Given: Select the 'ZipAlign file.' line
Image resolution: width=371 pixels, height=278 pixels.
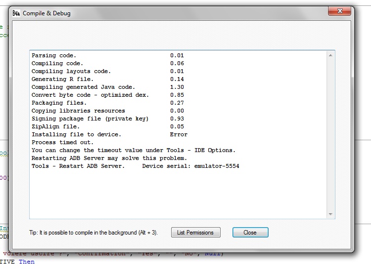Looking at the screenshot, I should click(x=55, y=126).
